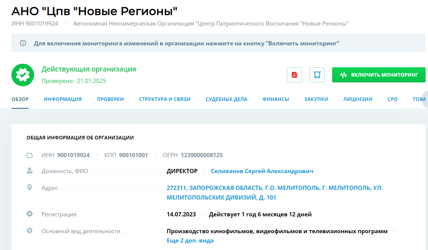Expand Еще 2 доп. вида activities
The image size is (428, 250).
(190, 241)
